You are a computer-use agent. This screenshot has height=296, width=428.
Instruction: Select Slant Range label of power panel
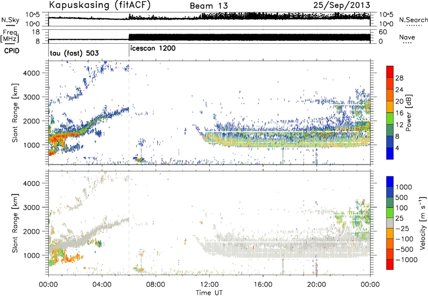(x=15, y=113)
